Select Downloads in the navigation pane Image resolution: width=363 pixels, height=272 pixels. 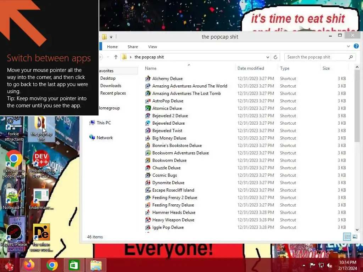pos(111,86)
